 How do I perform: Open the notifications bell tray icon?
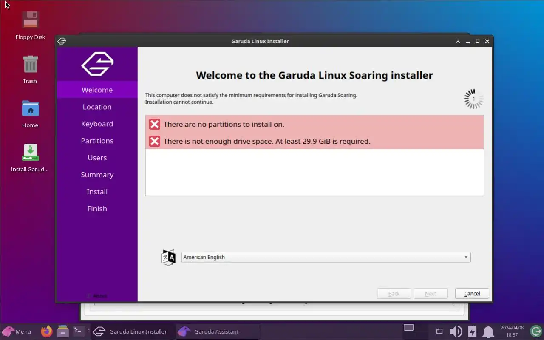click(x=488, y=331)
